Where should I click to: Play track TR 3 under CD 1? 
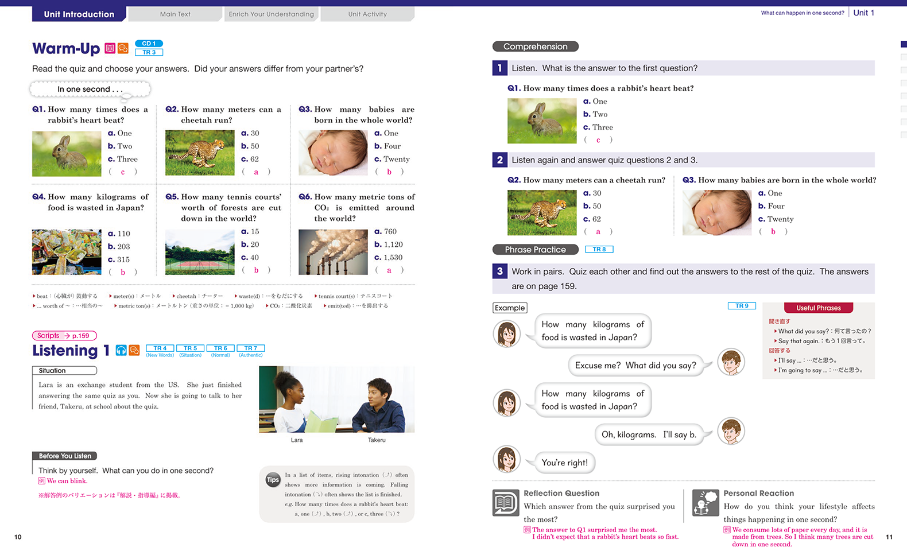click(x=149, y=52)
